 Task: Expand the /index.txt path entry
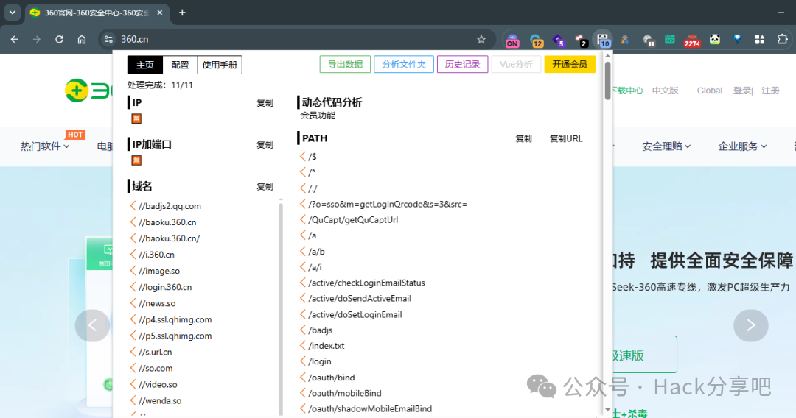click(303, 346)
